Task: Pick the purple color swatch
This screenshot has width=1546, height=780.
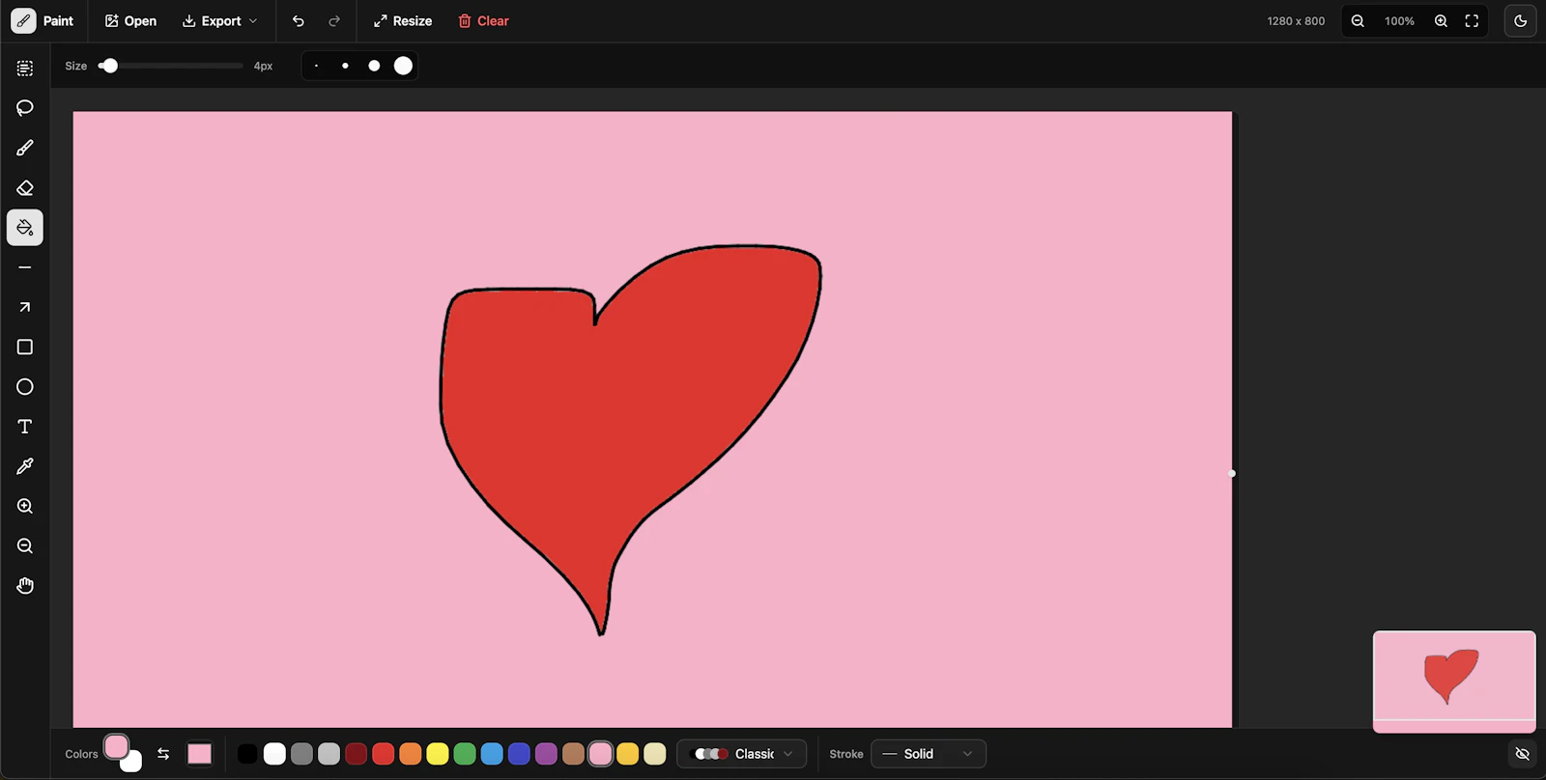Action: [546, 754]
